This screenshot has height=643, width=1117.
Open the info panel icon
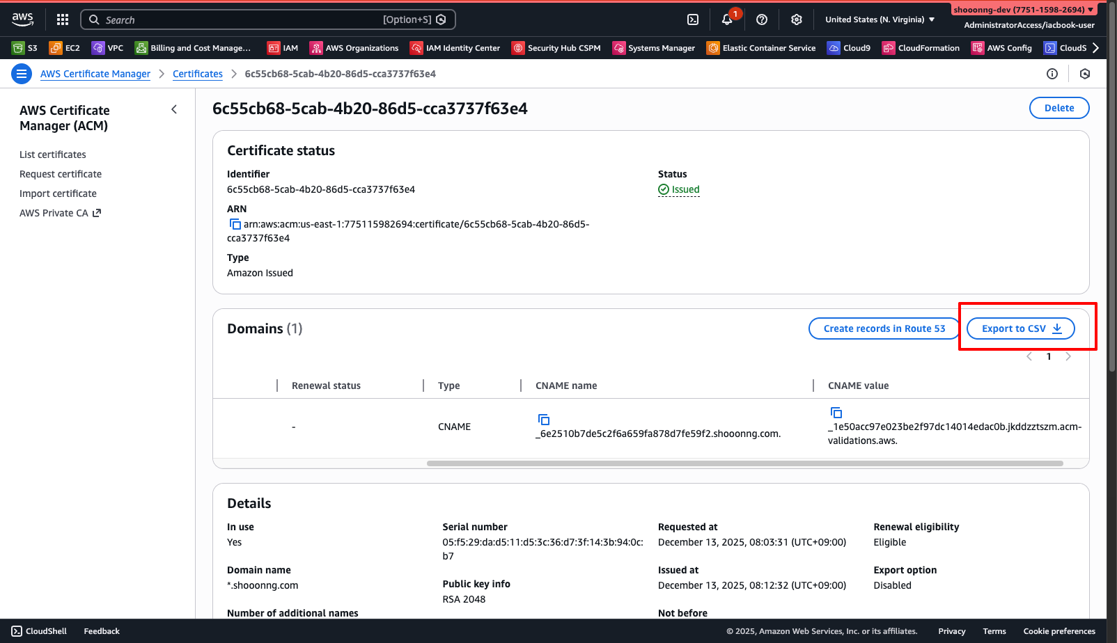click(1052, 74)
